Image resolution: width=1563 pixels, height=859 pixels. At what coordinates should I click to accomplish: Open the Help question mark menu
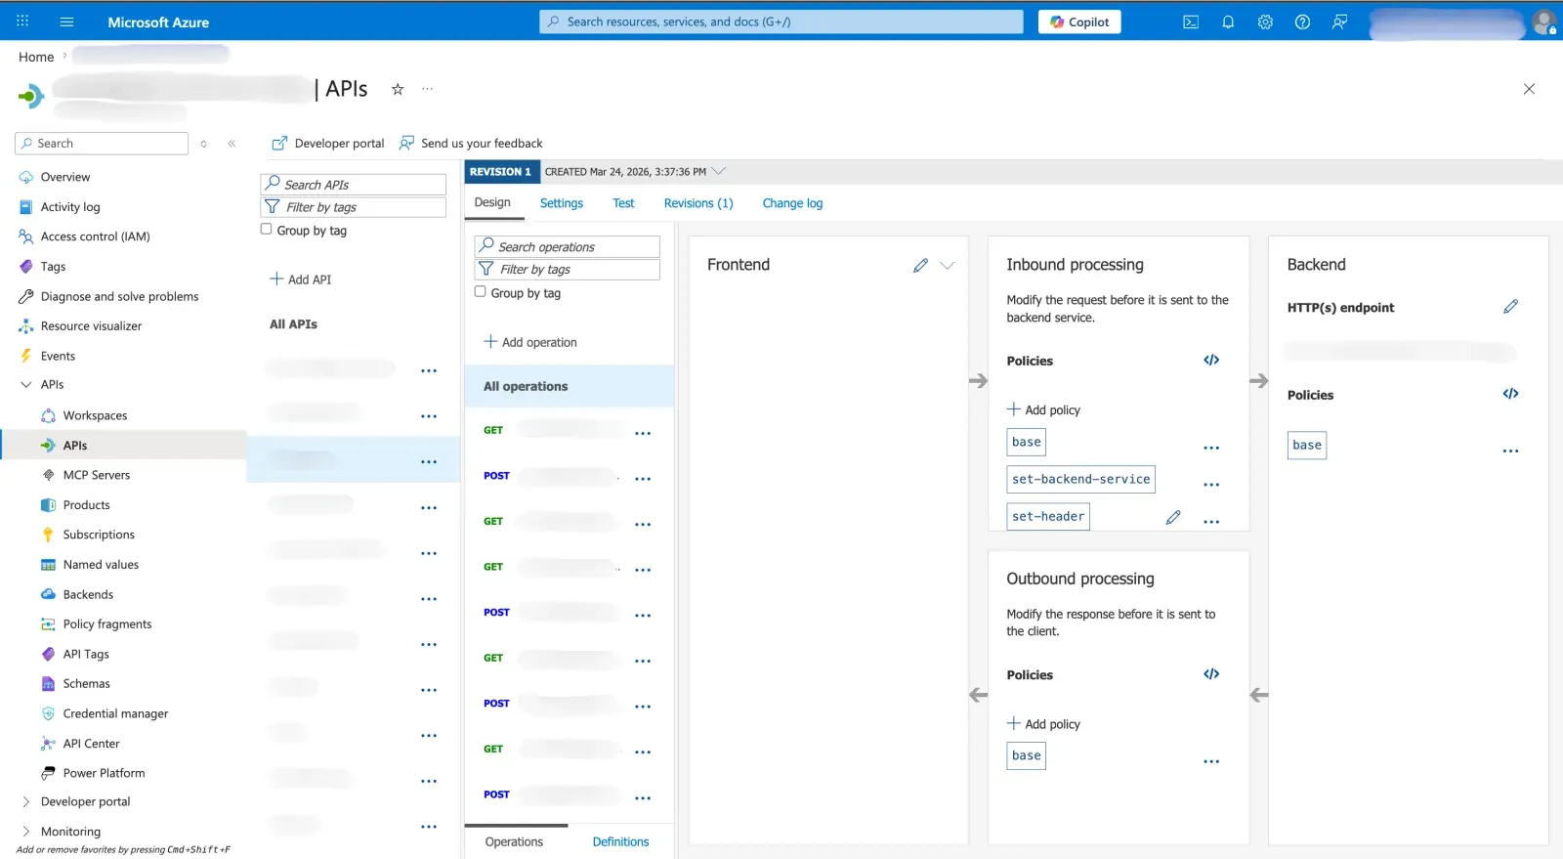click(x=1302, y=21)
